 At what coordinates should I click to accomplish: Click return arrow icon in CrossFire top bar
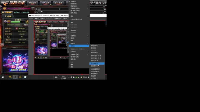click(97, 3)
